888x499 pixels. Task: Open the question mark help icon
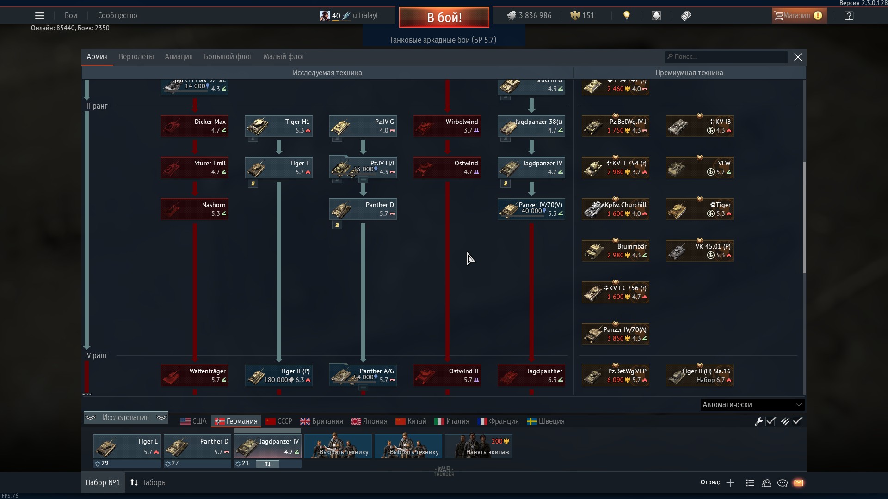tap(849, 16)
